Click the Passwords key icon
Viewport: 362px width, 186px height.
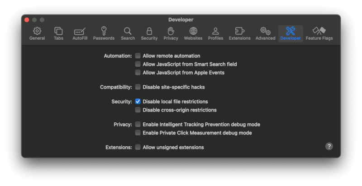(x=104, y=31)
